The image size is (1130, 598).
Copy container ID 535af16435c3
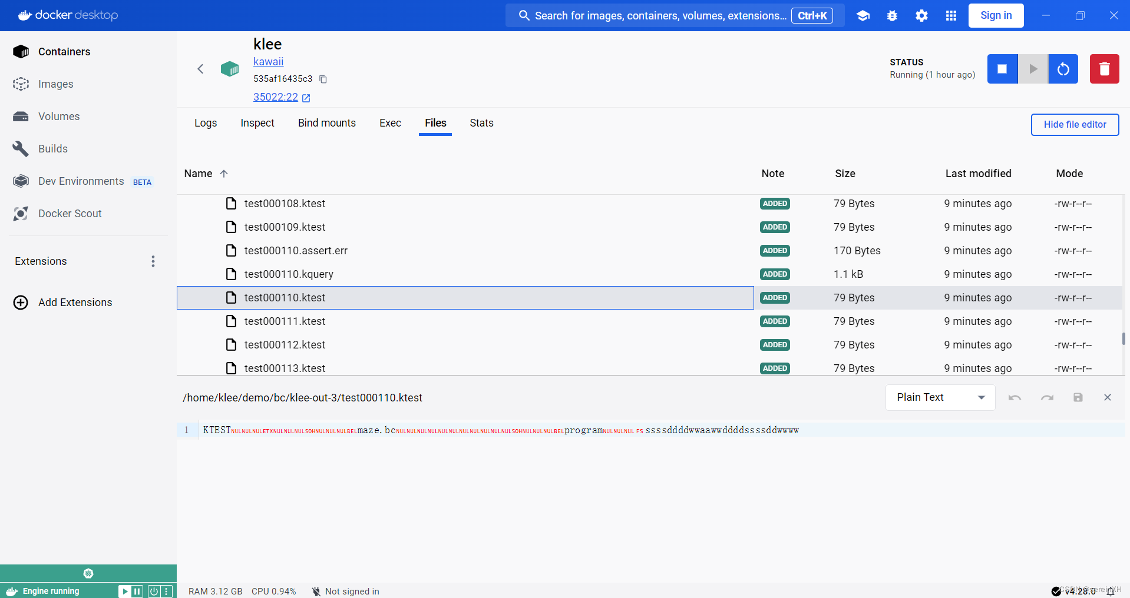coord(323,79)
